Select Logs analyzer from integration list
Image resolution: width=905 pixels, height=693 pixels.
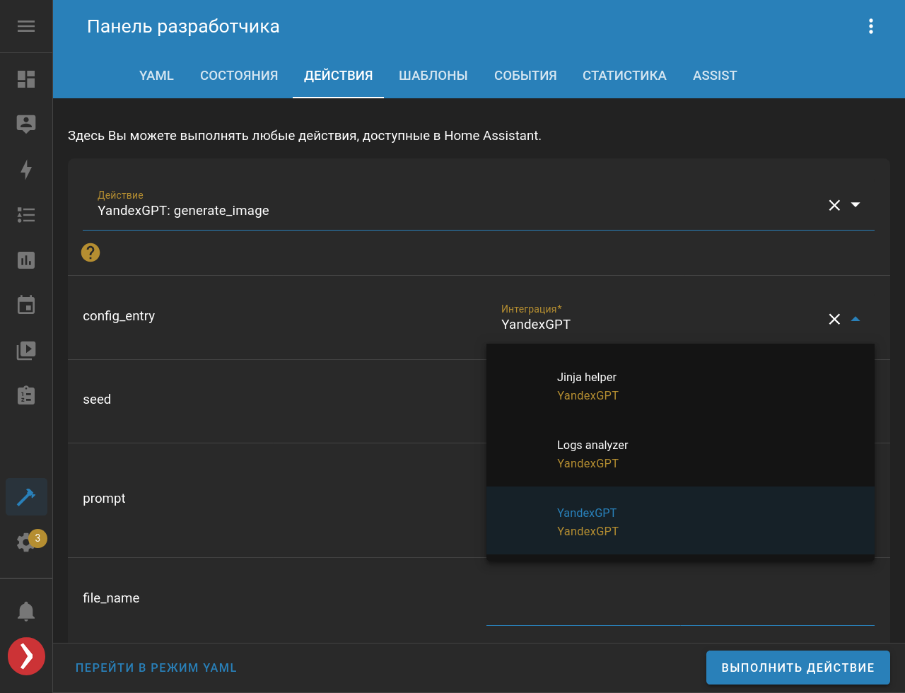point(680,453)
